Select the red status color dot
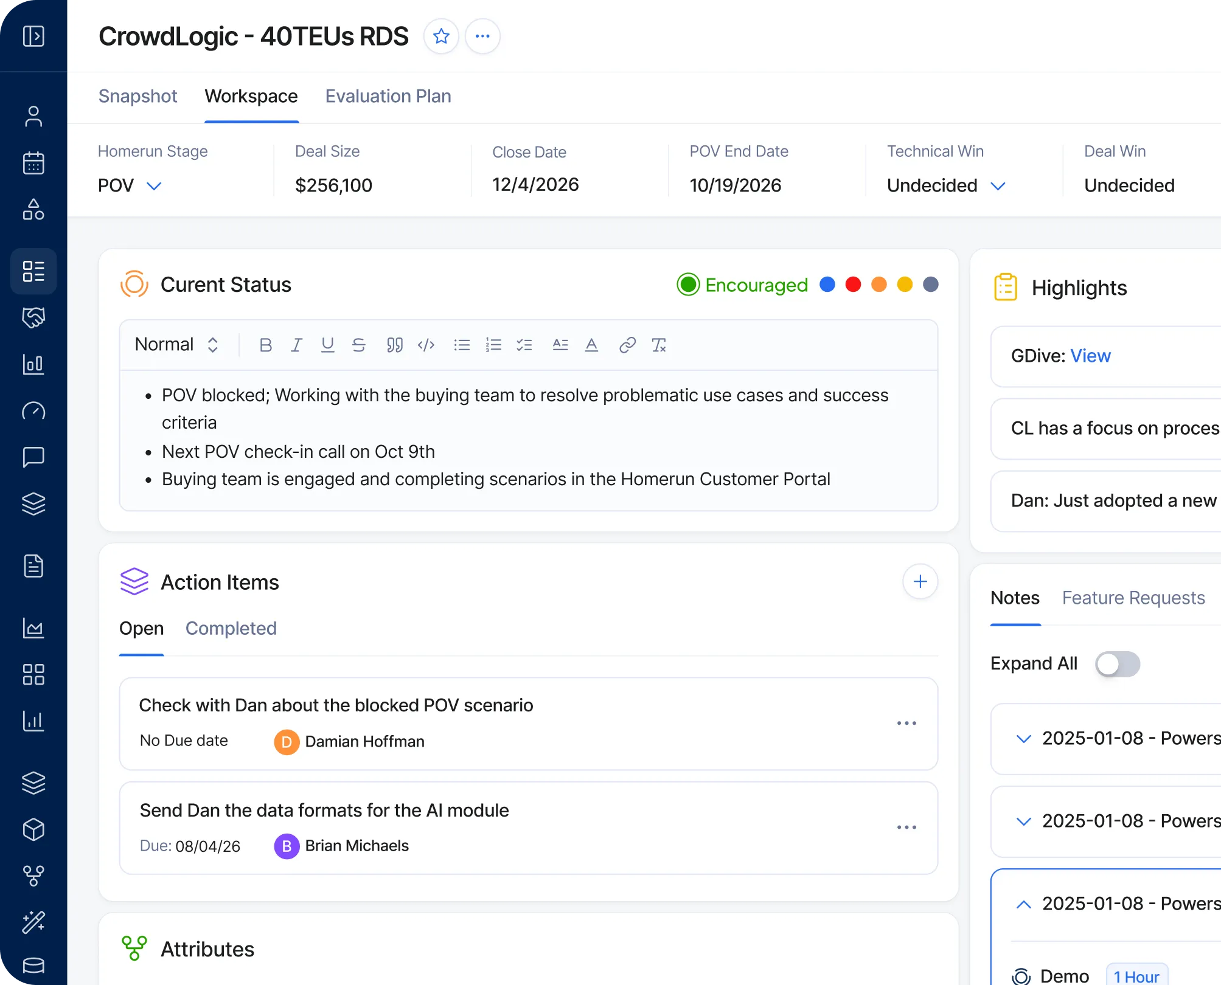 pyautogui.click(x=853, y=284)
